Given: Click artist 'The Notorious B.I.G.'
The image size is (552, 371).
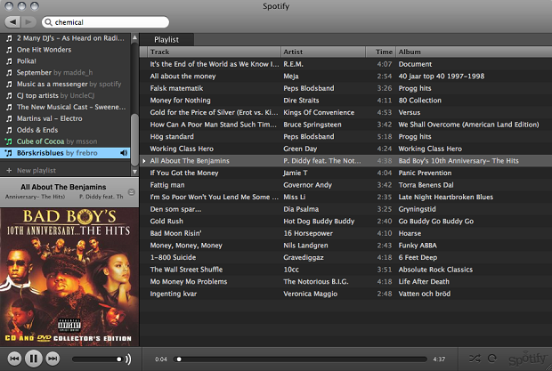Looking at the screenshot, I should click(x=316, y=282).
